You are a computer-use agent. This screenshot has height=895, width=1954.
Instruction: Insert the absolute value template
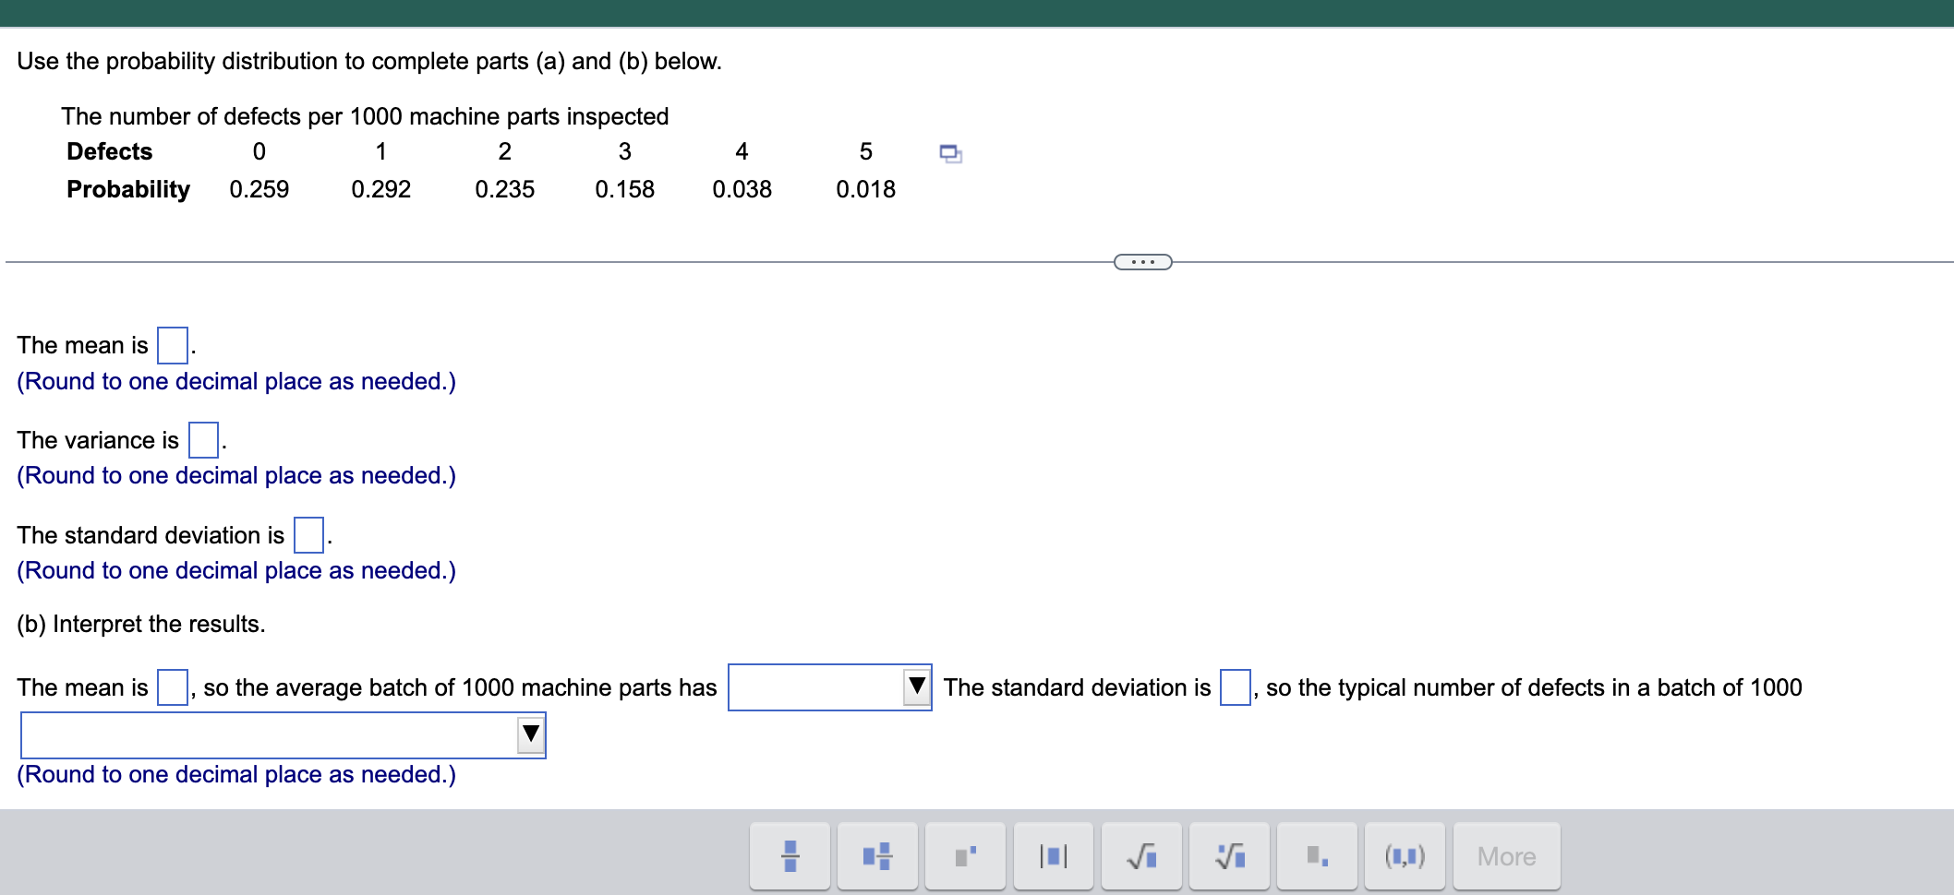(x=1053, y=856)
